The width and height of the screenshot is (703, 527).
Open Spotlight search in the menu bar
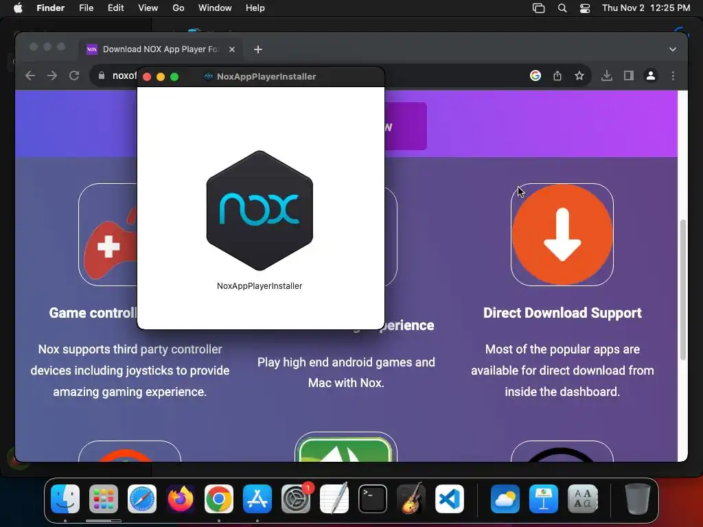coord(562,8)
